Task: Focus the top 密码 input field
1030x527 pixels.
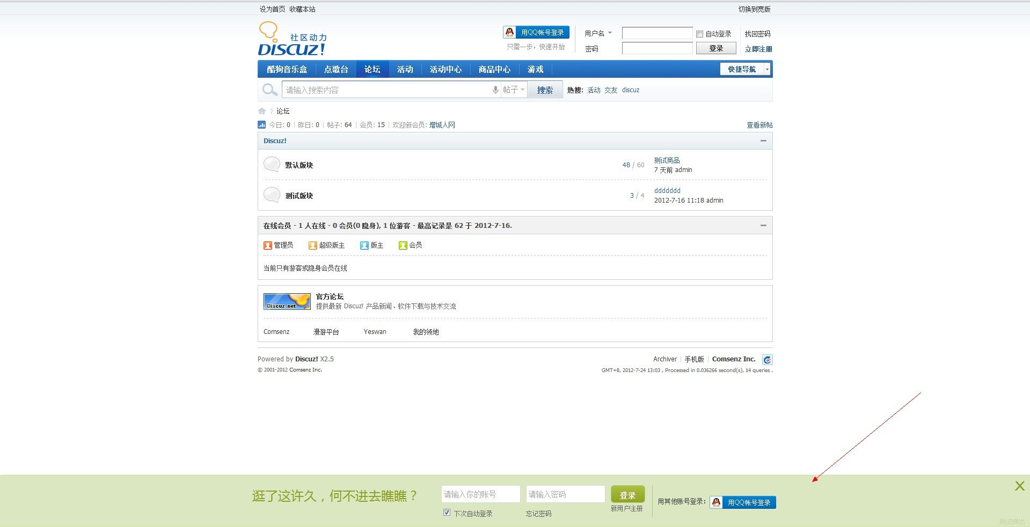Action: 657,48
